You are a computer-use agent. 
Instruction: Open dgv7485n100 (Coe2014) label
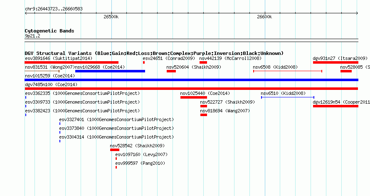click(x=51, y=84)
